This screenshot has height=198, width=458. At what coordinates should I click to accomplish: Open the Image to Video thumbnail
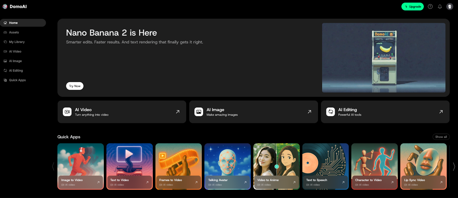pyautogui.click(x=80, y=166)
